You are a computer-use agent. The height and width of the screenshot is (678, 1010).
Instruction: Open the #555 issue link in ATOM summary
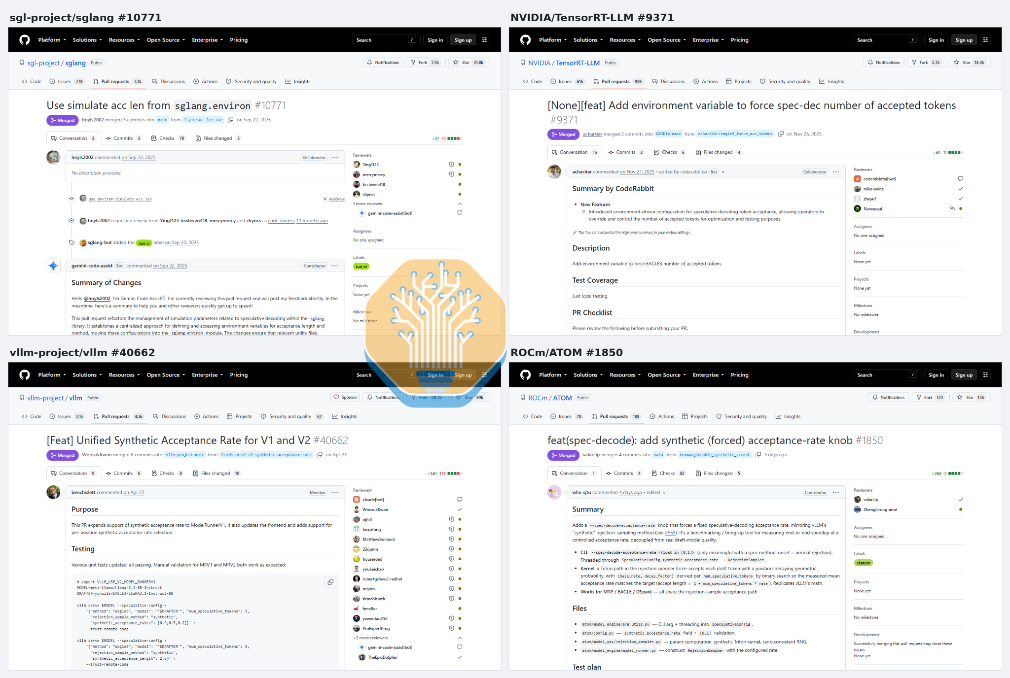[670, 533]
